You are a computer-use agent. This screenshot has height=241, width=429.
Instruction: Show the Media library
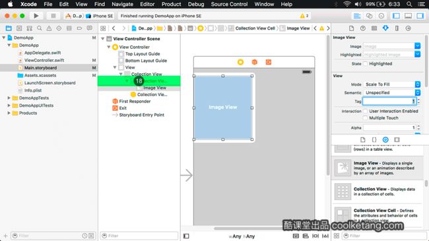[397, 140]
